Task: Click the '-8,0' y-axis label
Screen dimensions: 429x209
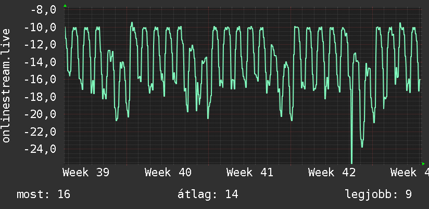Action: 44,10
